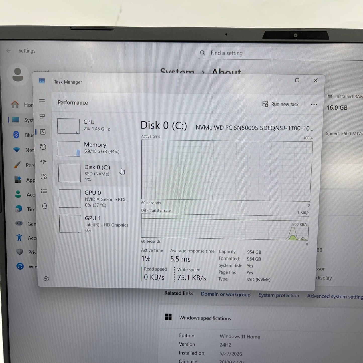Click the 5.5 ms average response time value

click(180, 259)
